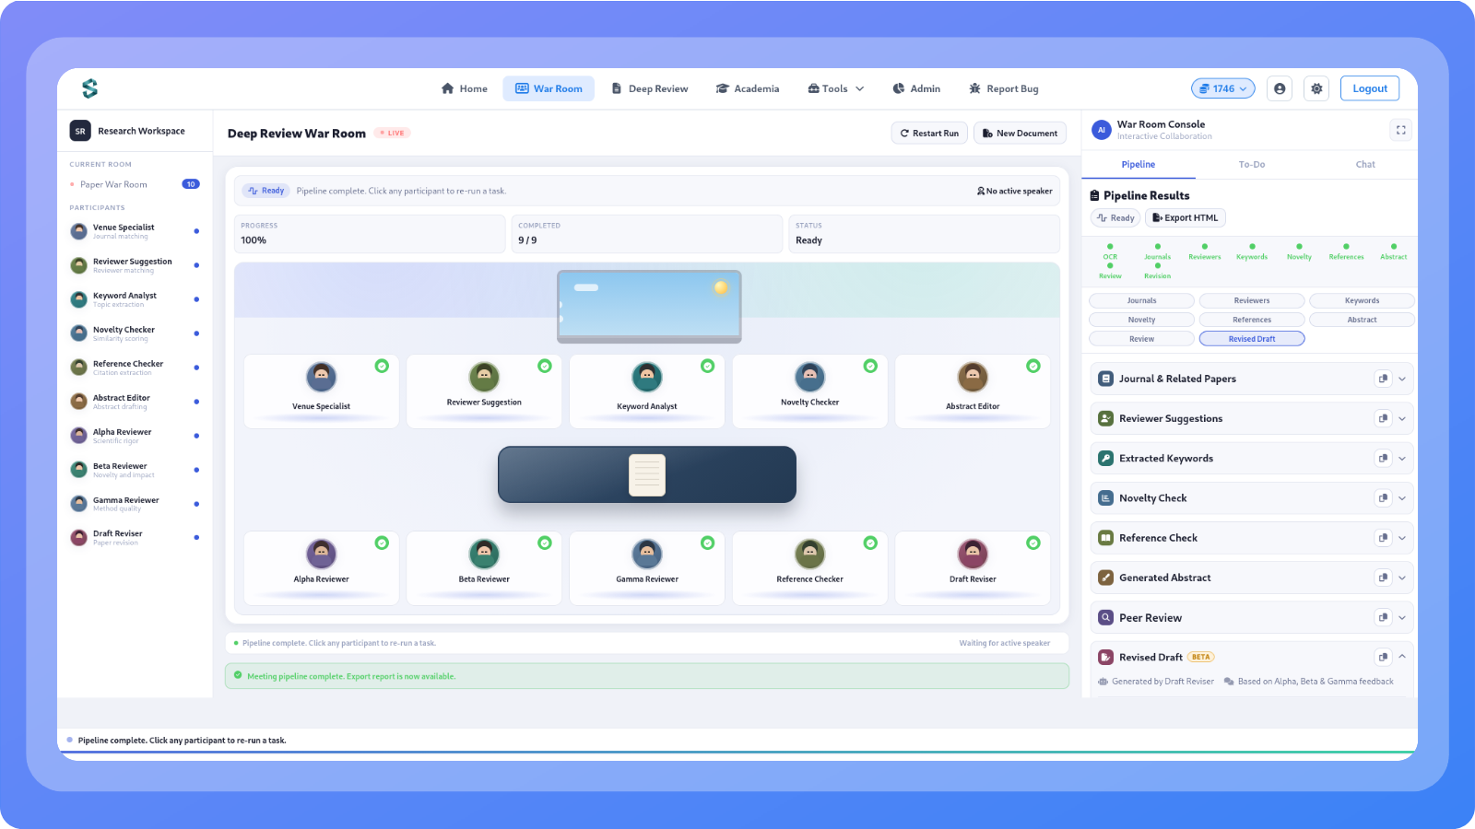The width and height of the screenshot is (1475, 829).
Task: Click the Draft Reviser avatar card
Action: pyautogui.click(x=973, y=568)
